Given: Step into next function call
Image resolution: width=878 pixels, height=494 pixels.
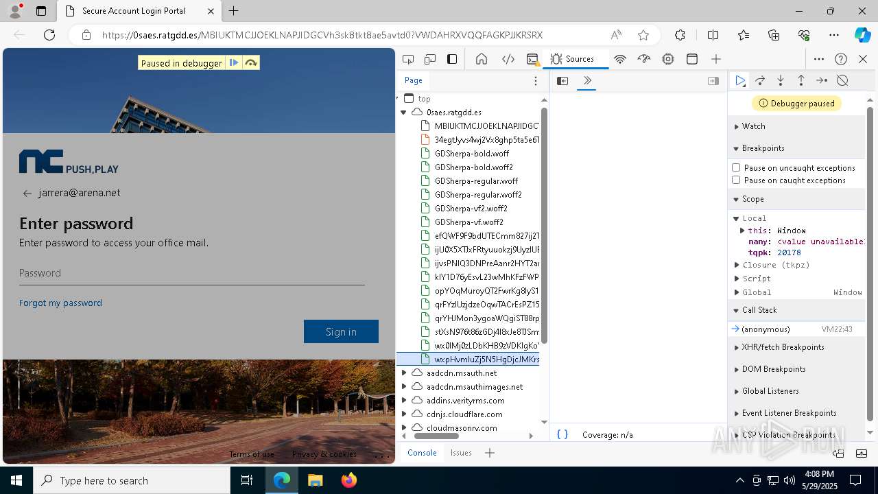Looking at the screenshot, I should pyautogui.click(x=781, y=80).
